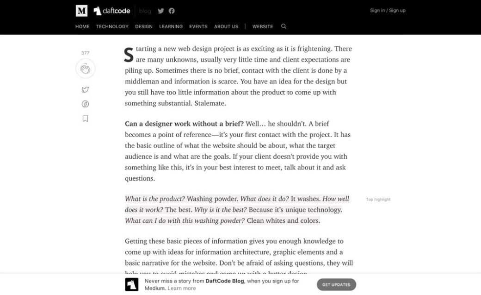Image resolution: width=481 pixels, height=295 pixels.
Task: Open the WEBSITE link in navigation
Action: pos(263,26)
